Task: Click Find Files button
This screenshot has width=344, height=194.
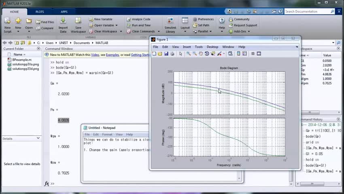Action: (x=45, y=22)
